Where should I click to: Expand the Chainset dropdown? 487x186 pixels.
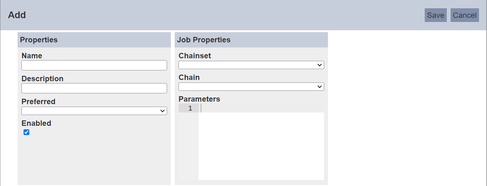pos(251,65)
